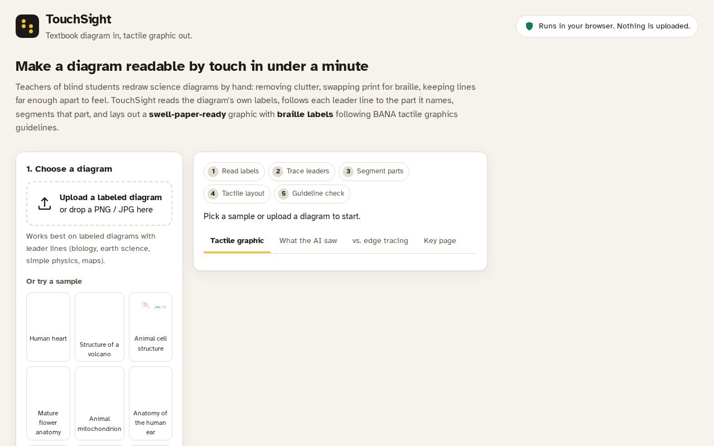Click the '1. Choose a diagram' heading
The width and height of the screenshot is (714, 446).
[x=69, y=169]
